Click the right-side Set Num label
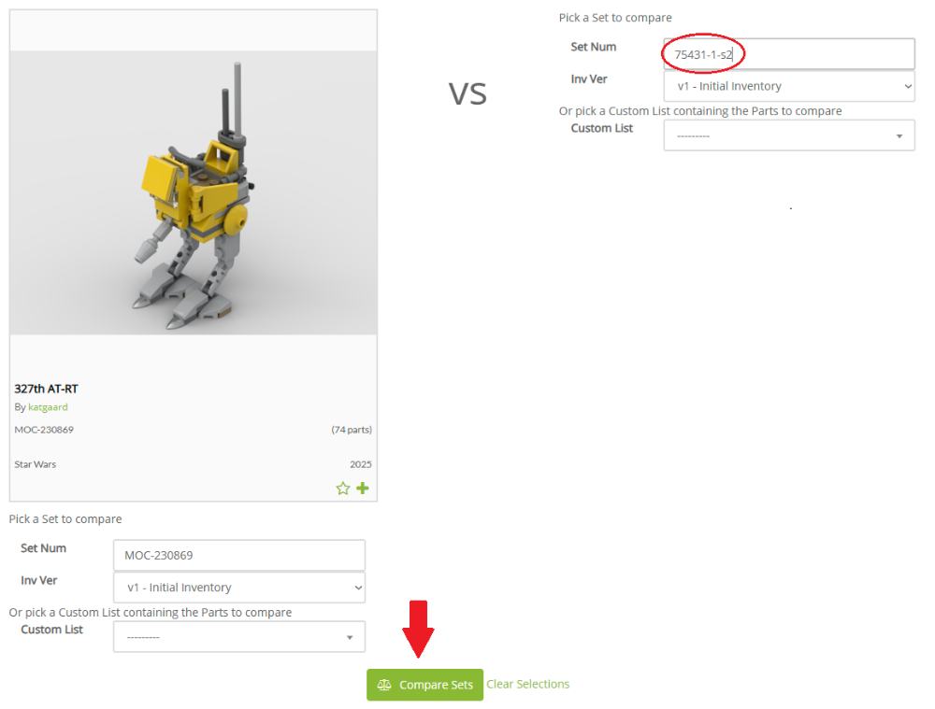 [593, 47]
